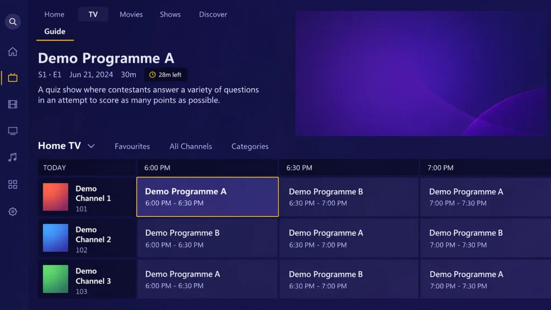Switch to Shows top tab
The width and height of the screenshot is (551, 310).
(x=170, y=15)
